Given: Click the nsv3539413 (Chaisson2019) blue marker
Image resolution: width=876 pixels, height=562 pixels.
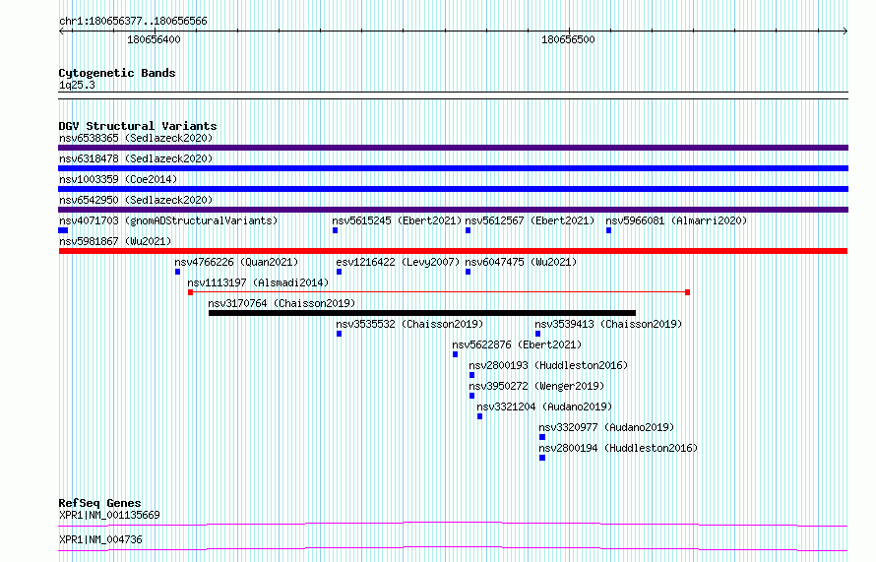Looking at the screenshot, I should 538,334.
